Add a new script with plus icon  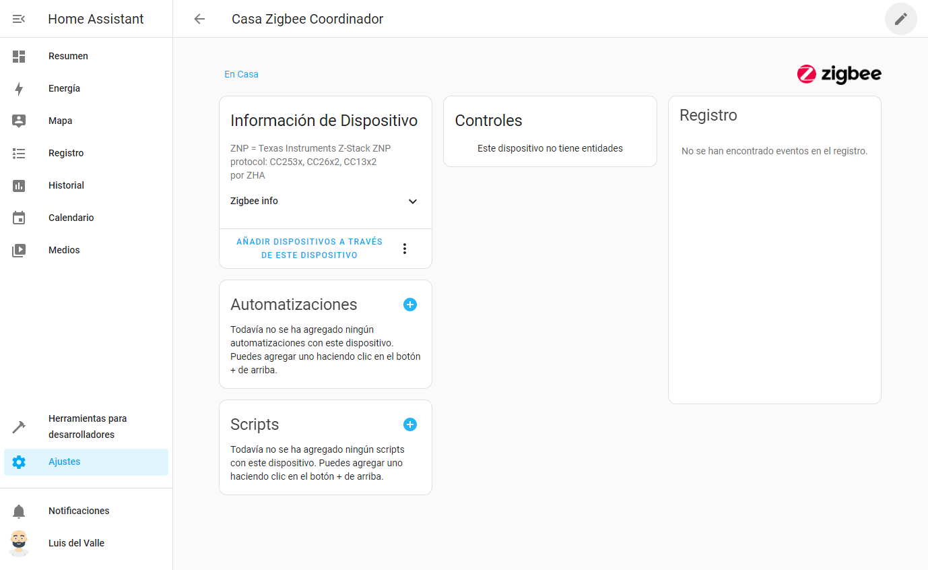[x=410, y=424]
